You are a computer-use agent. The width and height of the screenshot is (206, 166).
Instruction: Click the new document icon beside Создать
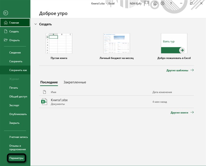click(x=6, y=31)
